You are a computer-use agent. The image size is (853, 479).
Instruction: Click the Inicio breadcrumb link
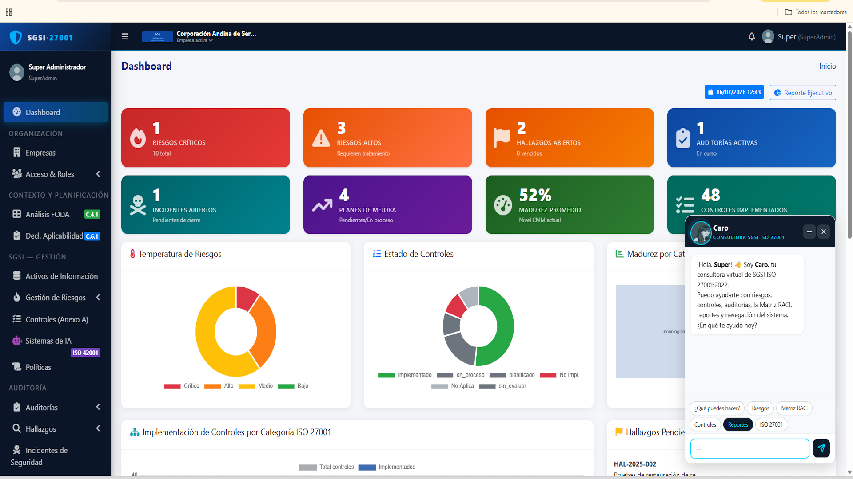(x=828, y=66)
